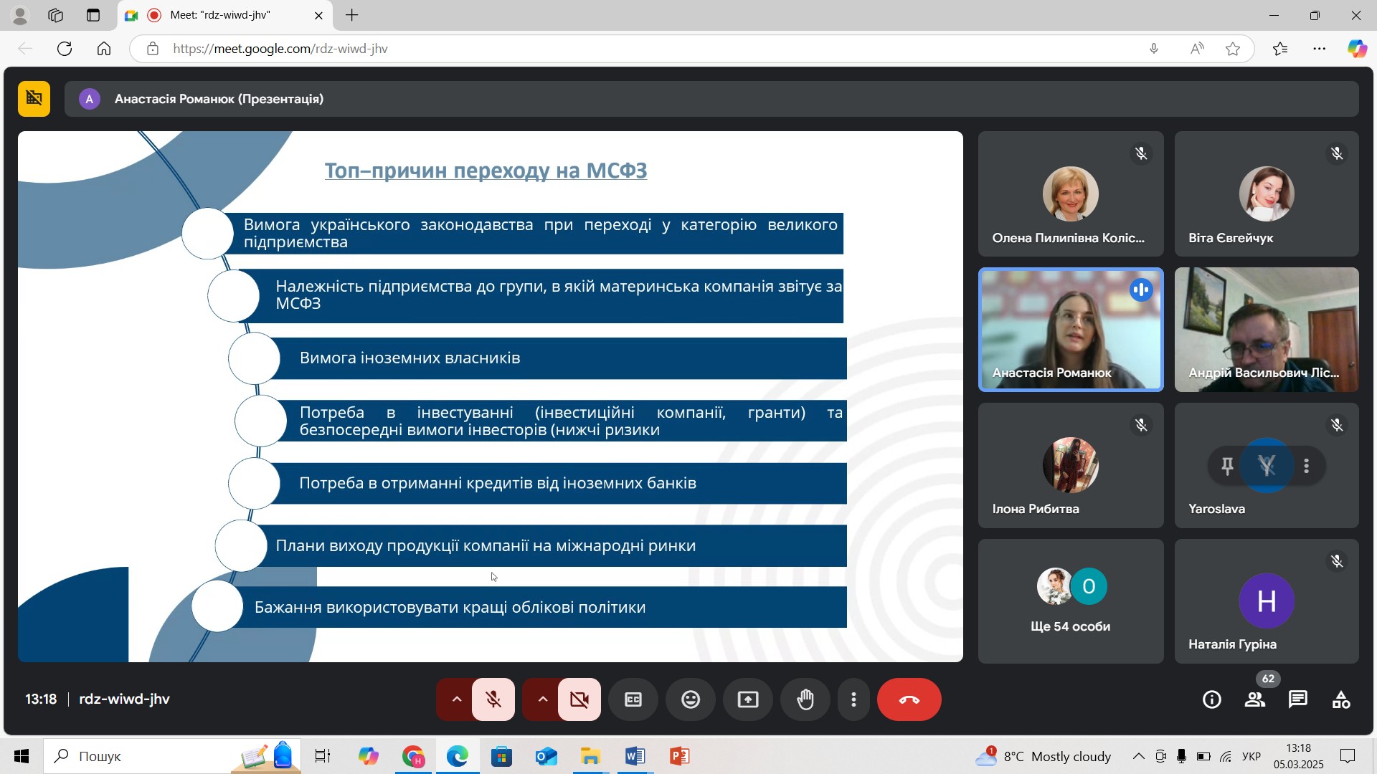Turn on the microphone in Meet

pyautogui.click(x=493, y=699)
